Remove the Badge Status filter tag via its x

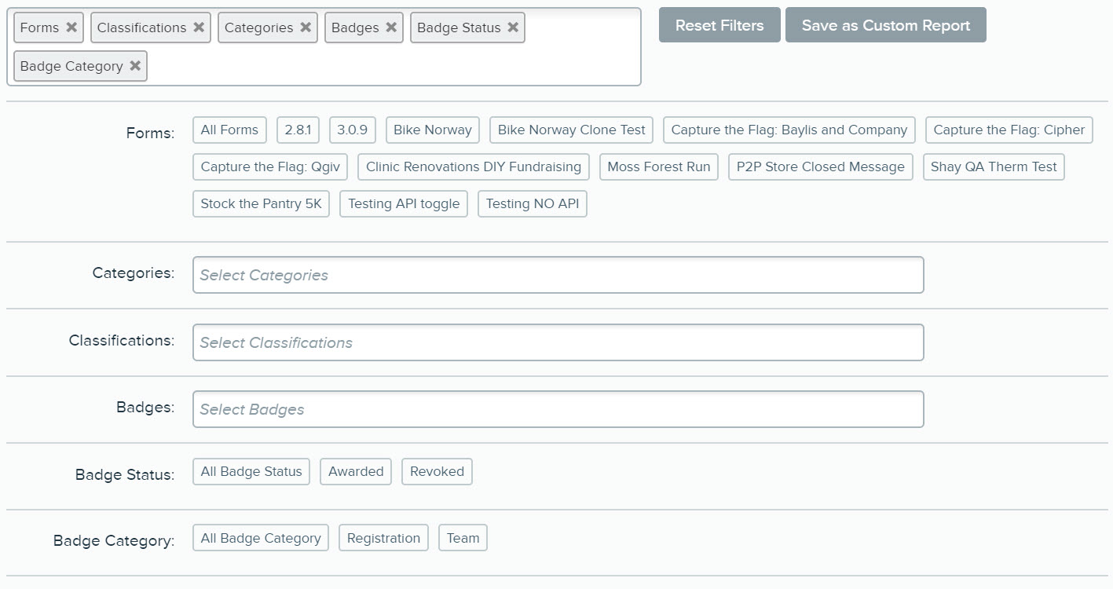point(513,27)
